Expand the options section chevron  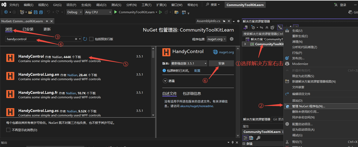pos(165,81)
